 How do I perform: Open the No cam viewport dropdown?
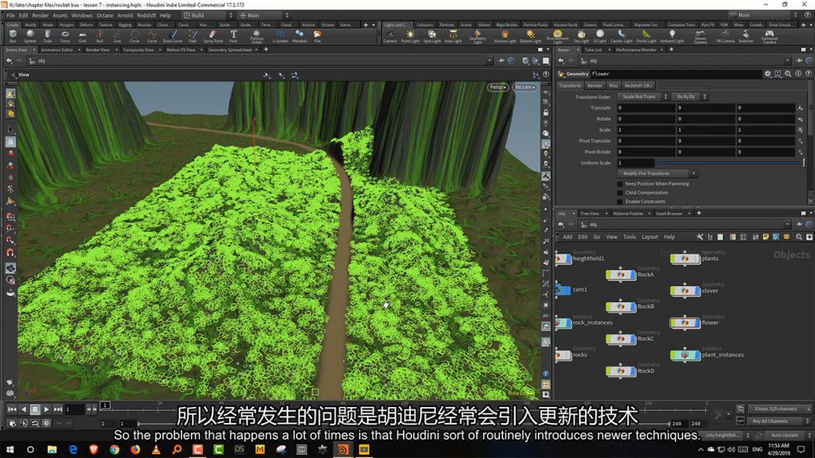(524, 87)
